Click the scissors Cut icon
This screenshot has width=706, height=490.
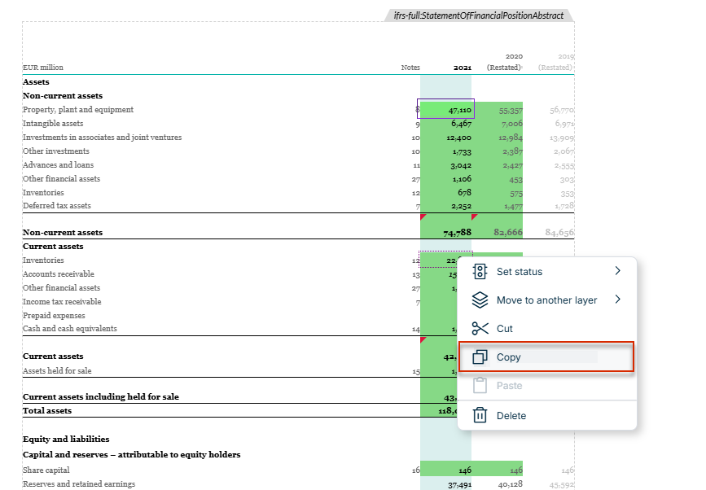[480, 329]
